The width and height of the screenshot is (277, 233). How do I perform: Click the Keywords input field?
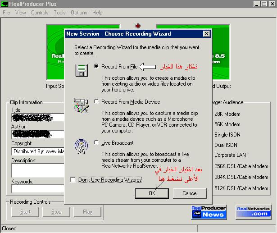[38, 189]
